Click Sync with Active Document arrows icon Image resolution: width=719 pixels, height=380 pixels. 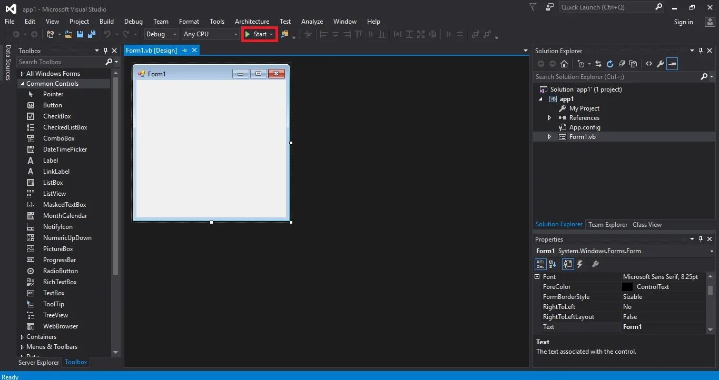598,64
